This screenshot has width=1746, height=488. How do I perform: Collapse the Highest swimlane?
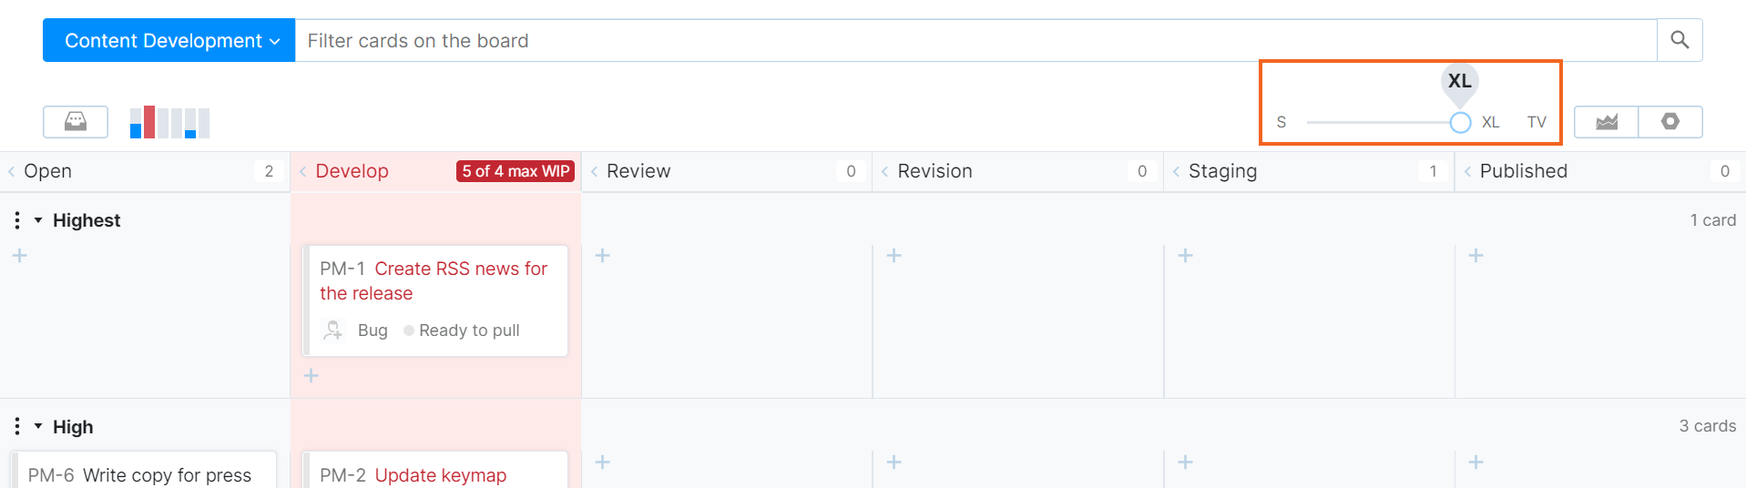(38, 220)
